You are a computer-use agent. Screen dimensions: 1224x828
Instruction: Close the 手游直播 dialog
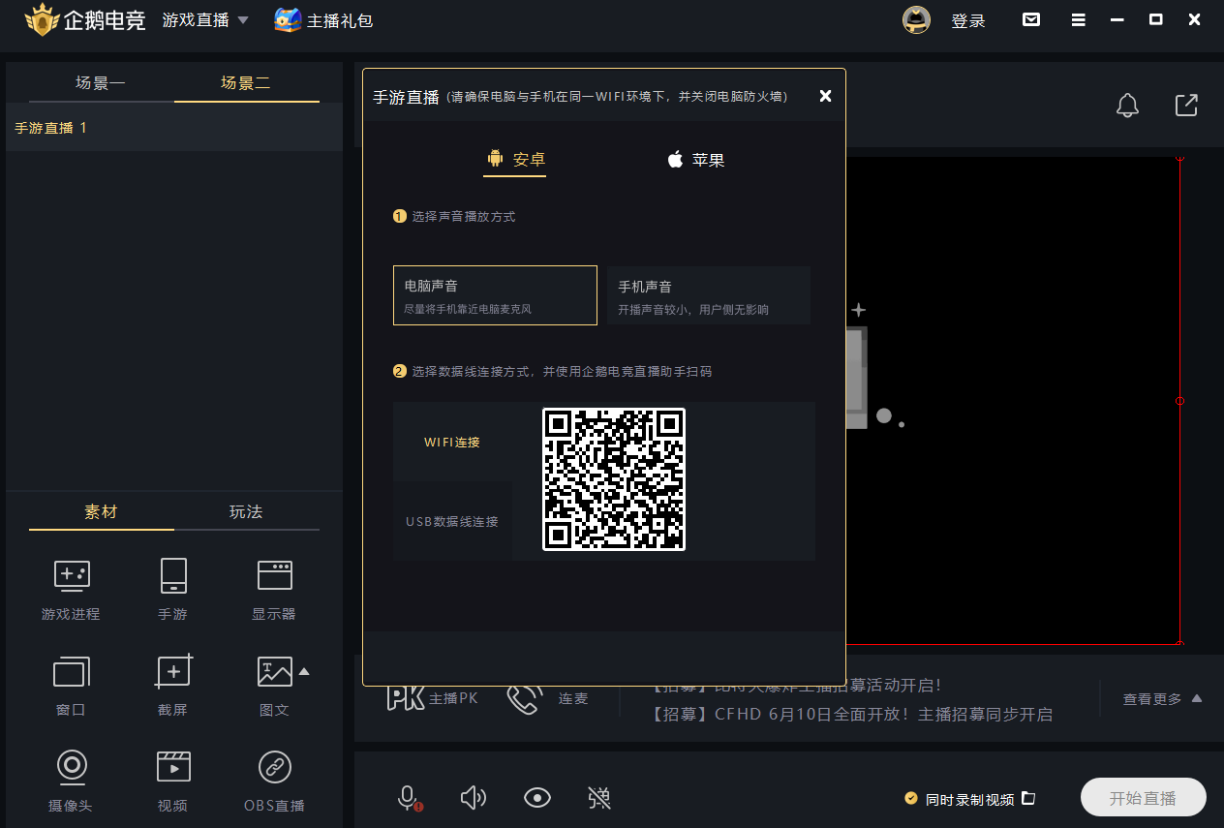pos(825,95)
